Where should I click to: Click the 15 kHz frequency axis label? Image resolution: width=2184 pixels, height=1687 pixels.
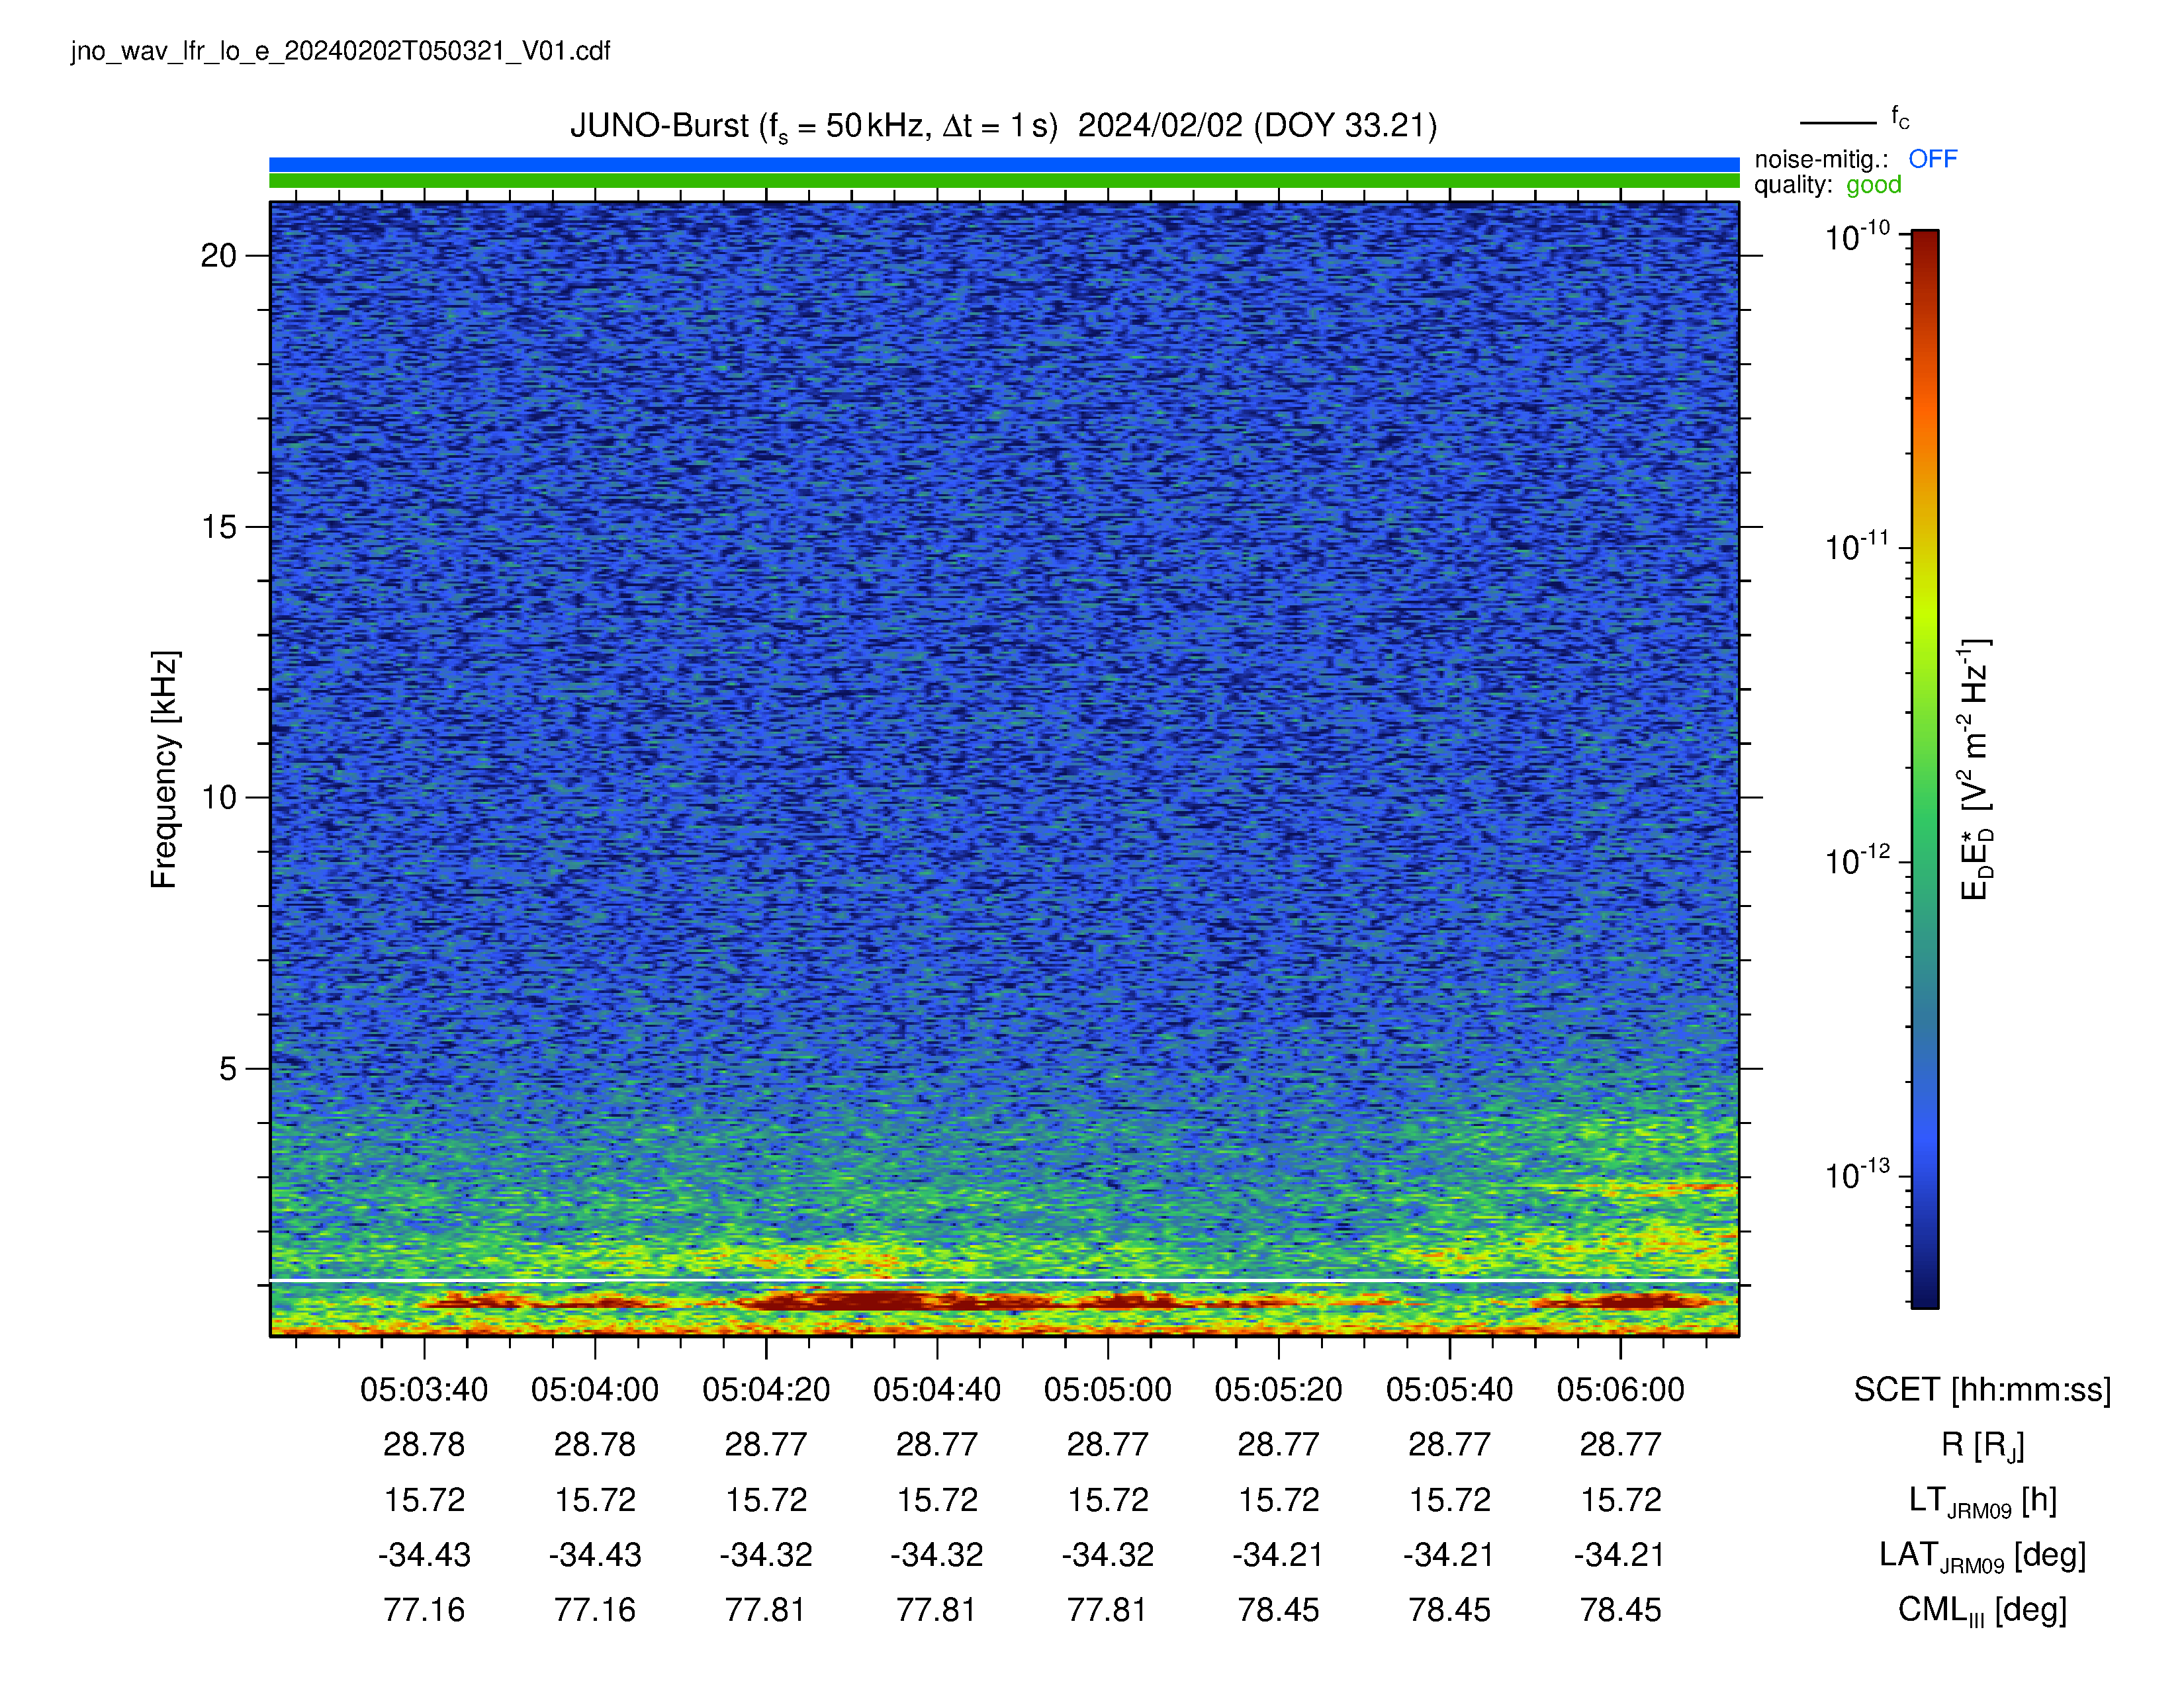click(x=219, y=527)
